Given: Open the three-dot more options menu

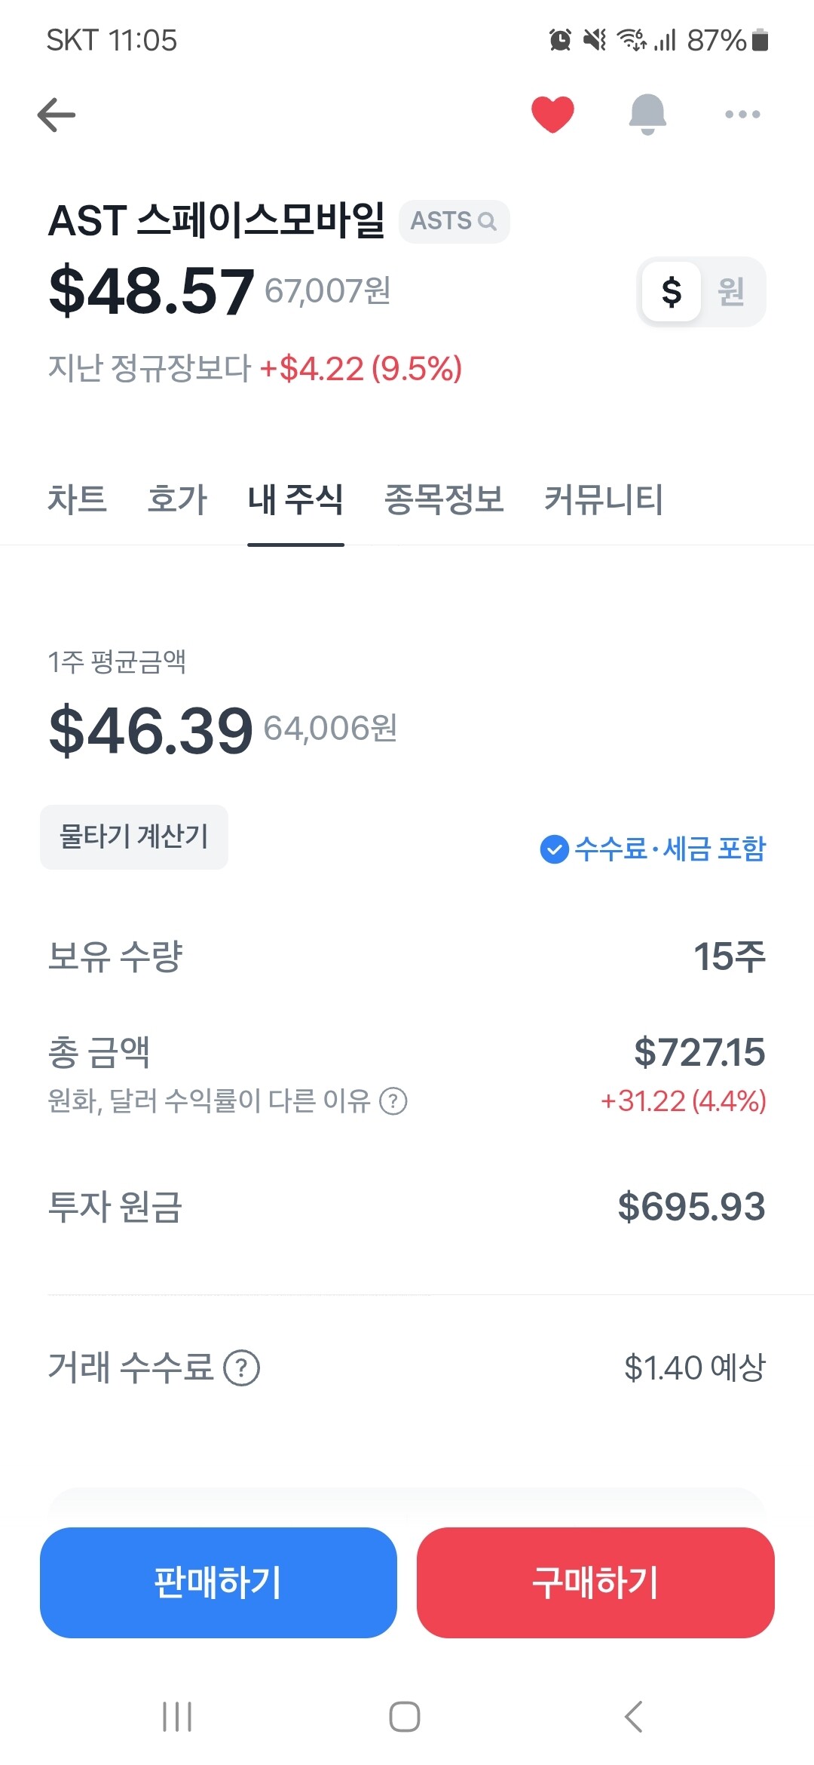Looking at the screenshot, I should click(742, 115).
